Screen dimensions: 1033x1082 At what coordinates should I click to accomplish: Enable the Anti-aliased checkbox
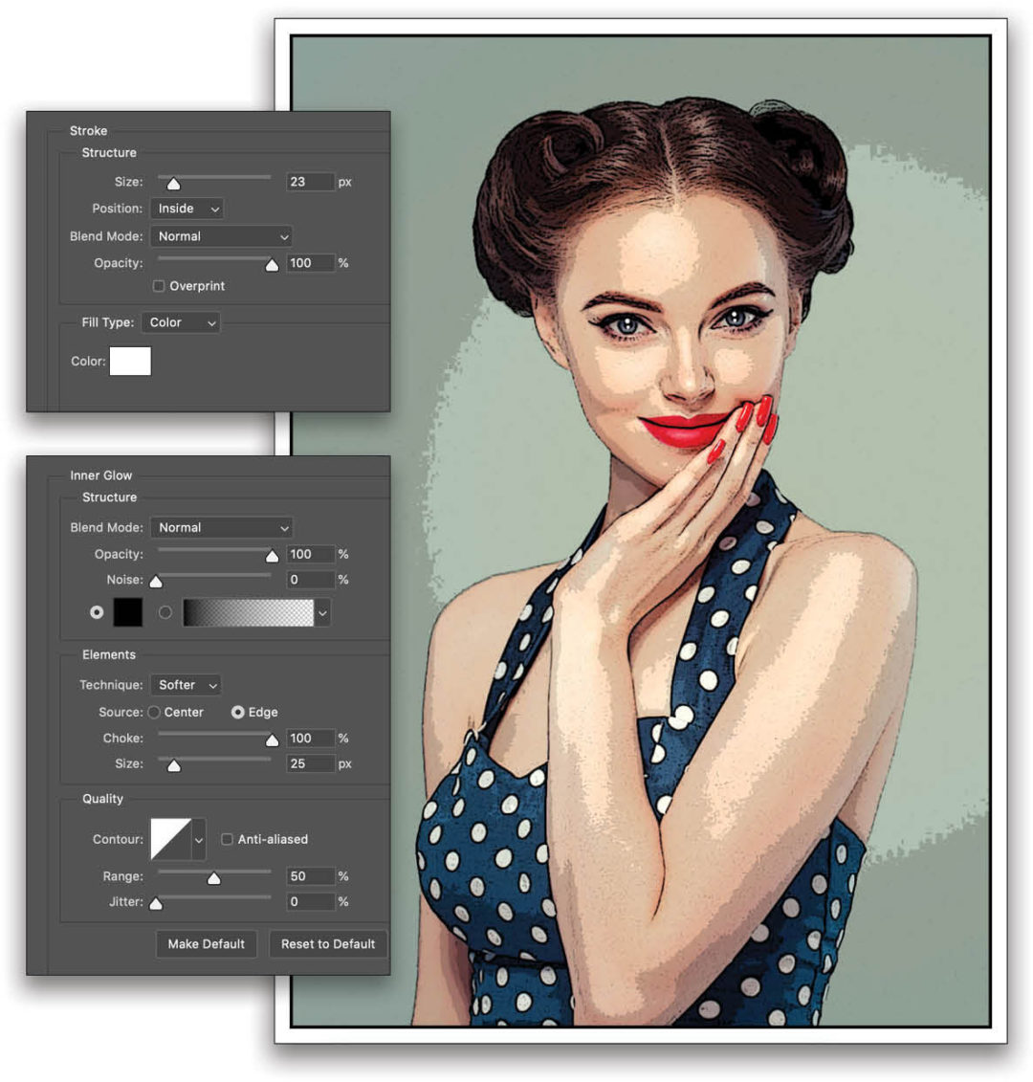tap(227, 839)
